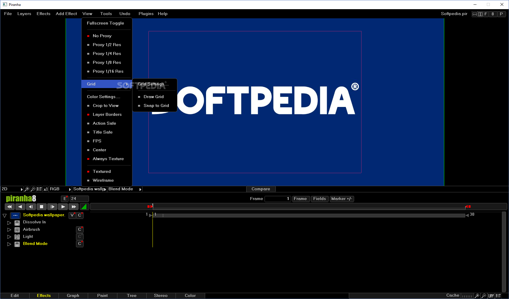This screenshot has width=509, height=299.
Task: Expand the Dissolve In effect
Action: [x=9, y=222]
